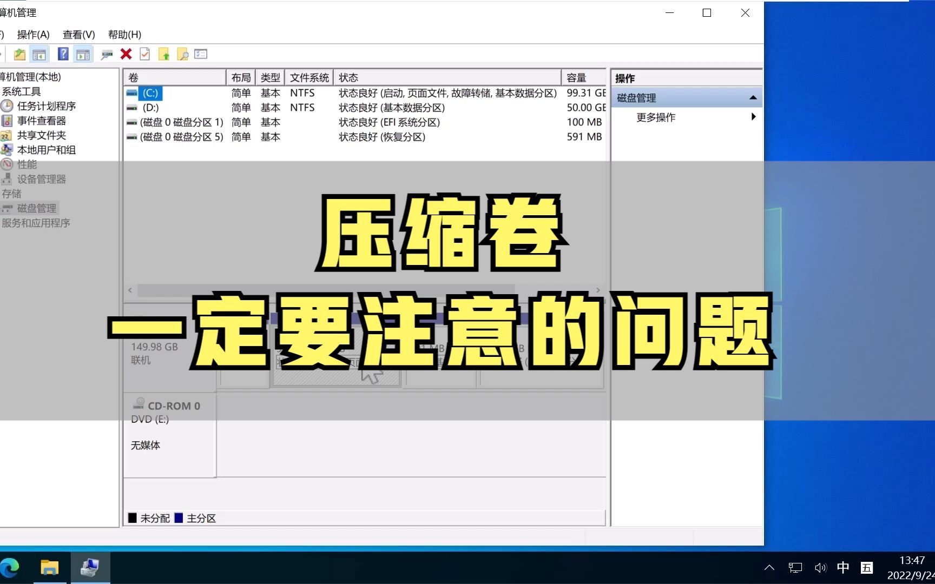This screenshot has width=935, height=584.
Task: Select 共享文件夹 in the tree
Action: pyautogui.click(x=41, y=135)
